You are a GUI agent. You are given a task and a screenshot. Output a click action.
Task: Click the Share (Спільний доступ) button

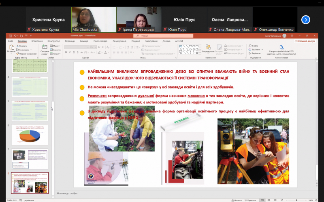point(305,41)
